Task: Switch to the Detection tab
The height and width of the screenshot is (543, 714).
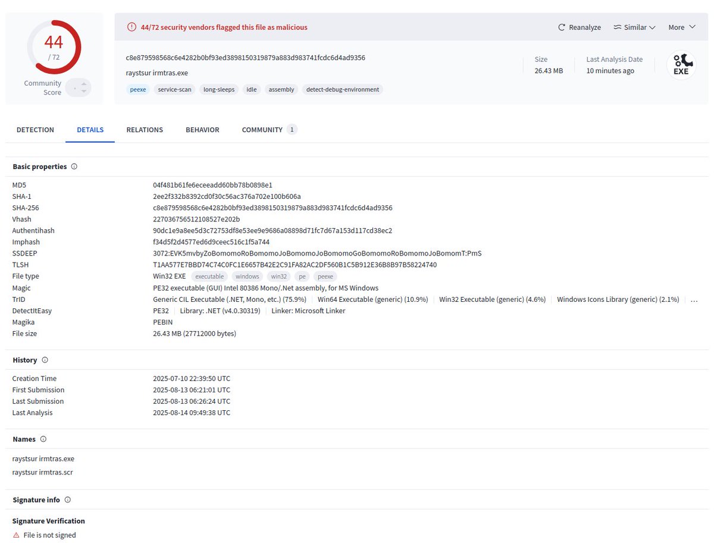Action: [x=35, y=130]
